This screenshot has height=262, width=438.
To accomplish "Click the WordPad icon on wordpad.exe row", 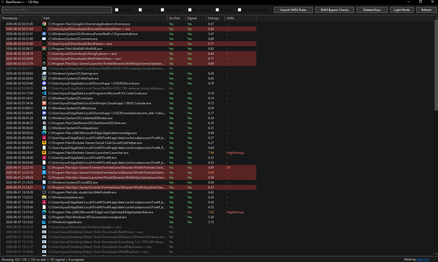I will [x=44, y=217].
